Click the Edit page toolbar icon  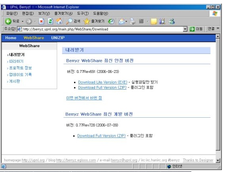point(141,21)
